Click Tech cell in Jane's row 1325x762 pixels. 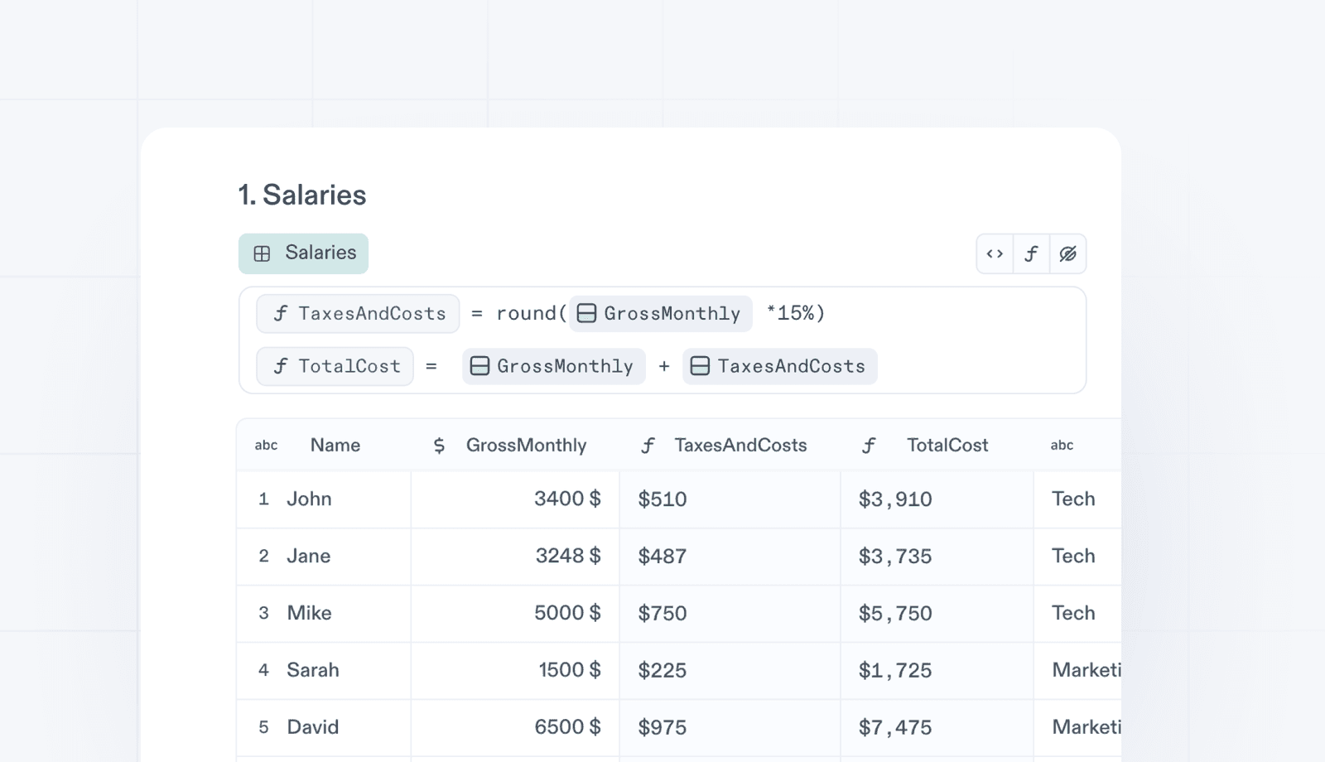click(1077, 557)
